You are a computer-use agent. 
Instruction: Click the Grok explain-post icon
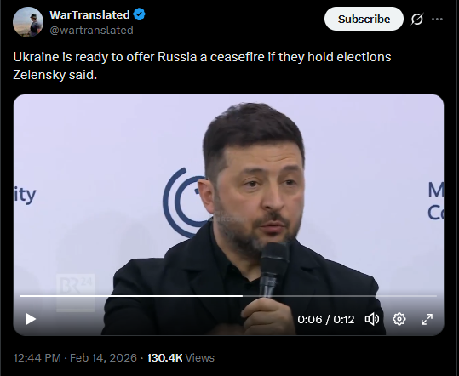pos(417,20)
